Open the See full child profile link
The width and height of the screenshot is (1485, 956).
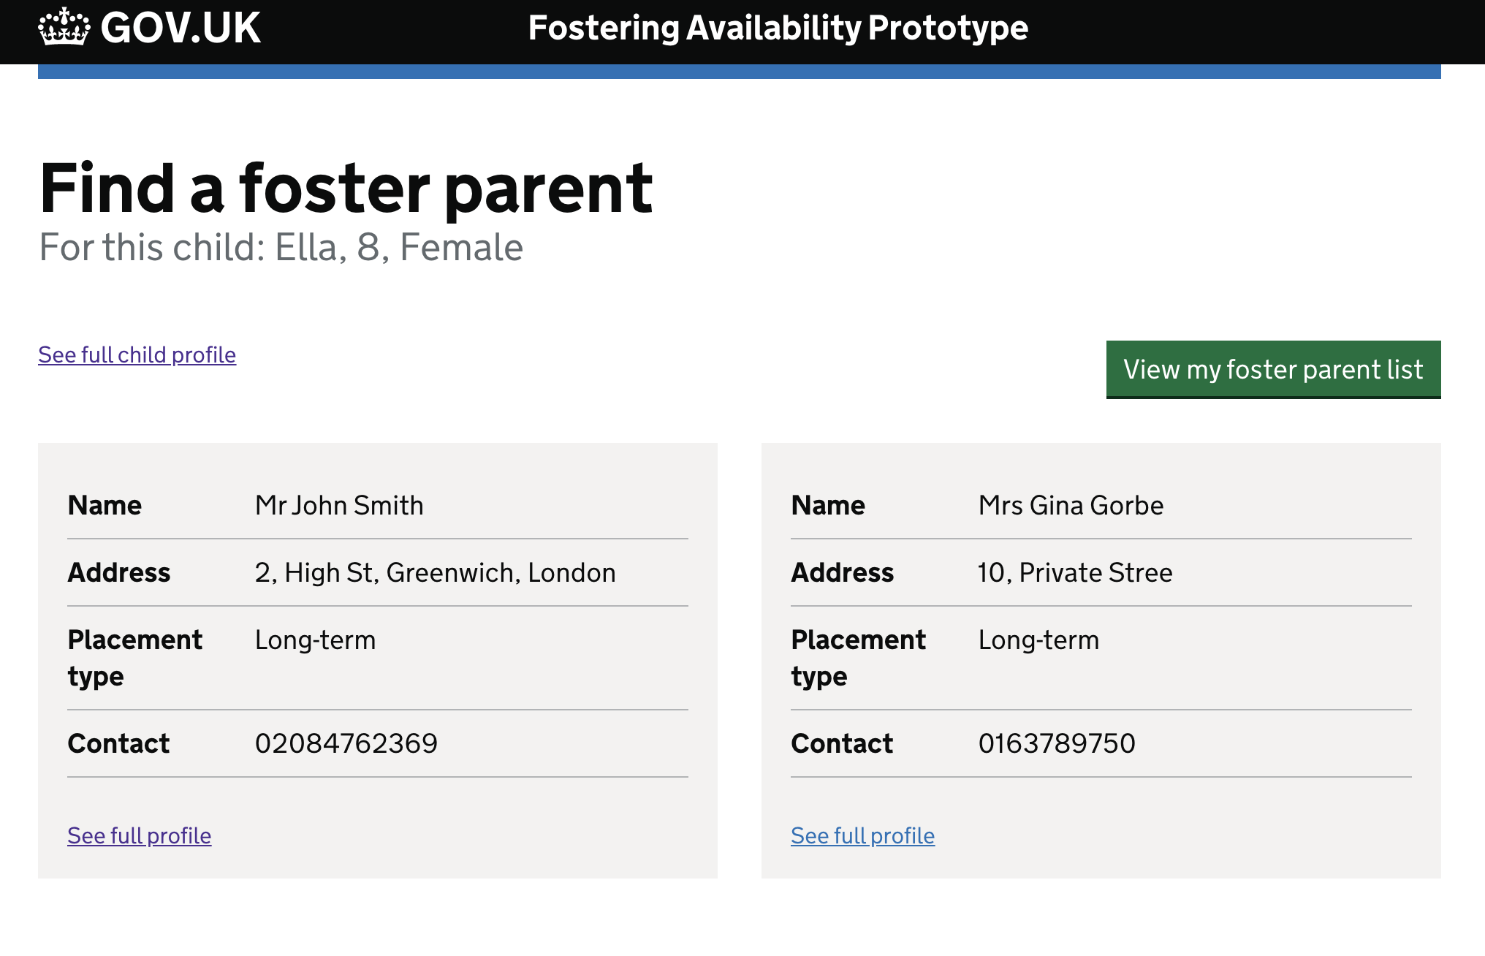click(x=137, y=354)
